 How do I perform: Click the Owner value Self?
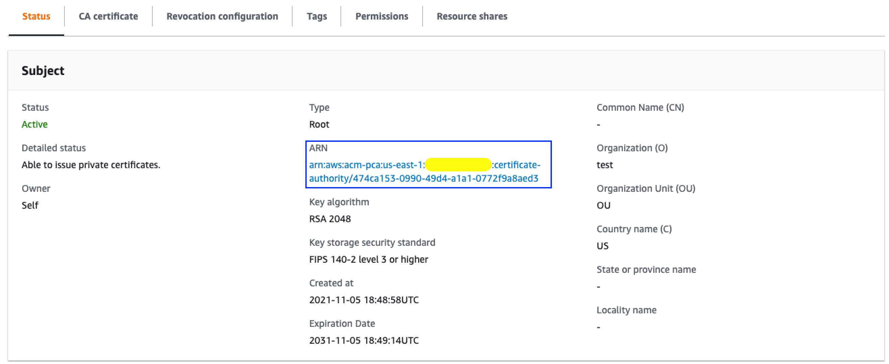[x=30, y=205]
